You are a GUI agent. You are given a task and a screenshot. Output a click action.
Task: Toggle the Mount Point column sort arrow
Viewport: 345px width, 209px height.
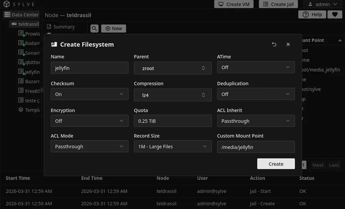340,40
